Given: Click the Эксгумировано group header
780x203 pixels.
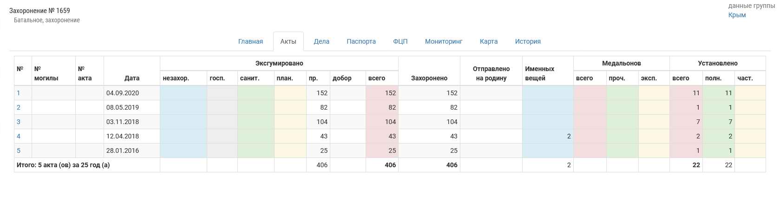Looking at the screenshot, I should tap(279, 63).
